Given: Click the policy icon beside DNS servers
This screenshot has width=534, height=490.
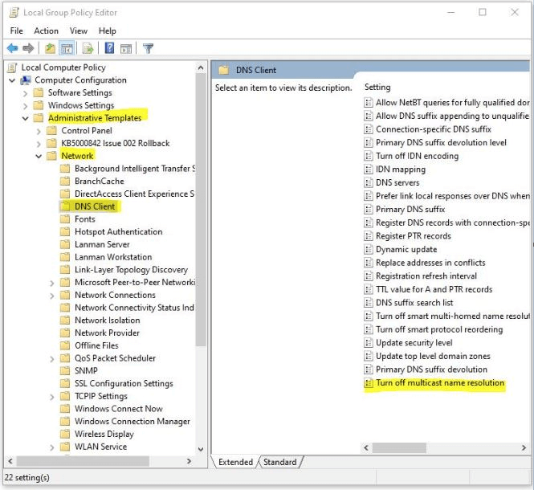Looking at the screenshot, I should pos(368,182).
